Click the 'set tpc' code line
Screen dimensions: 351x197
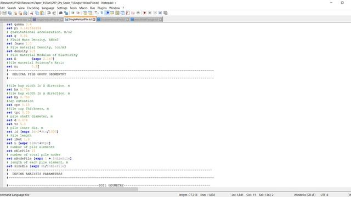click(18, 113)
